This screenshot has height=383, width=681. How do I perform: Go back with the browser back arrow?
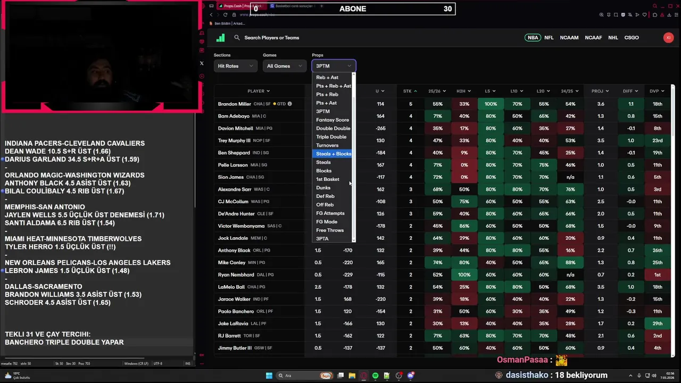pos(211,15)
